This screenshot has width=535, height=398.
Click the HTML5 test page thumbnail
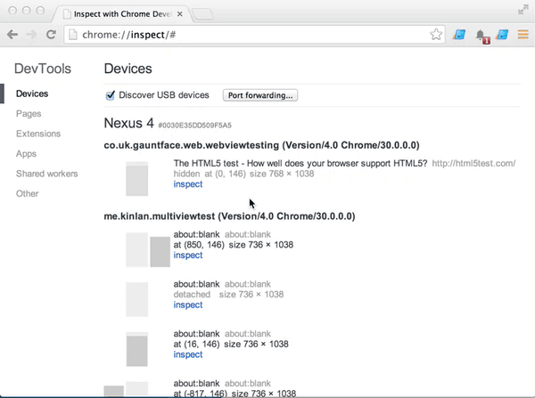coord(136,178)
